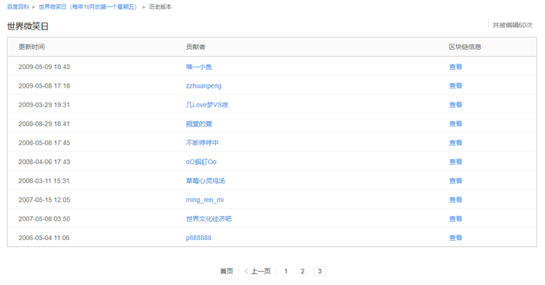Open contributor 几Love梦VS夜 profile
Screen dimensions: 545x285
coord(207,105)
